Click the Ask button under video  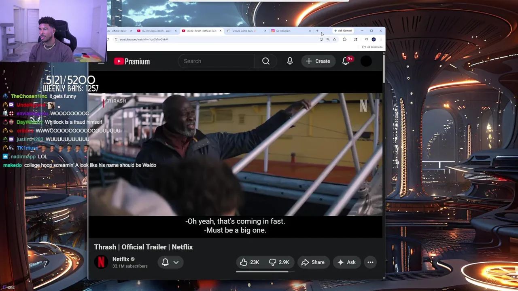point(347,262)
